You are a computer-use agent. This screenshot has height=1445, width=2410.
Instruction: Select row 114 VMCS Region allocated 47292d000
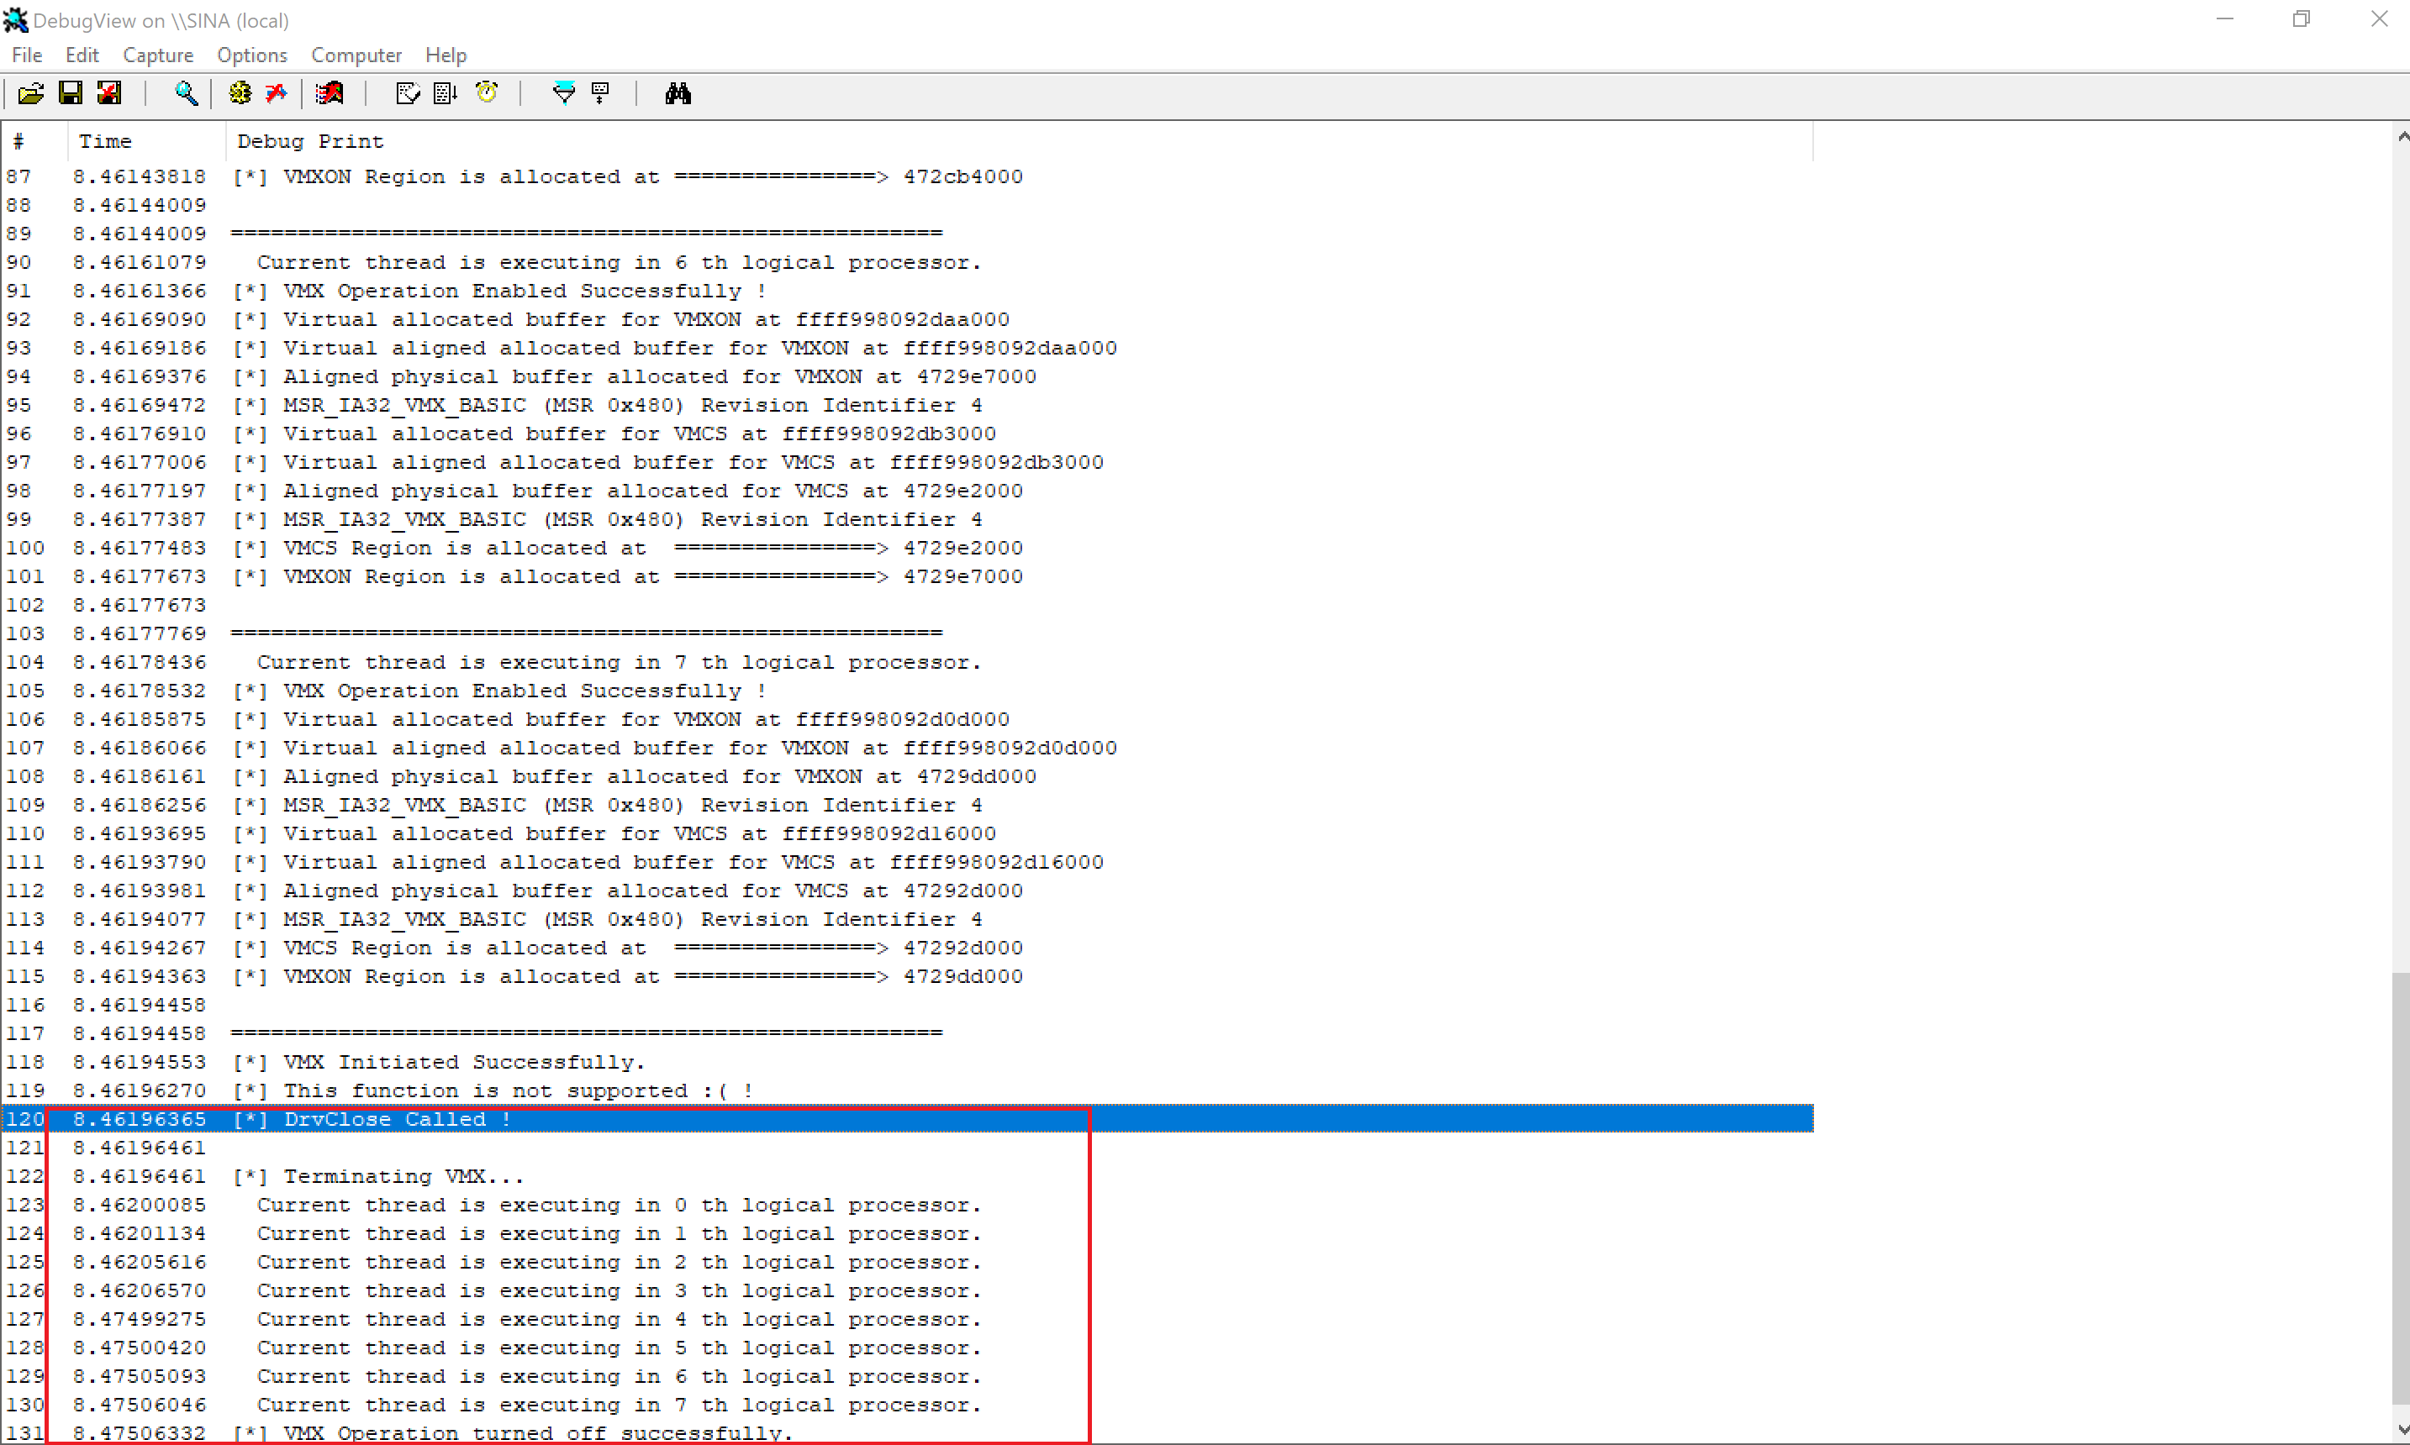(907, 948)
